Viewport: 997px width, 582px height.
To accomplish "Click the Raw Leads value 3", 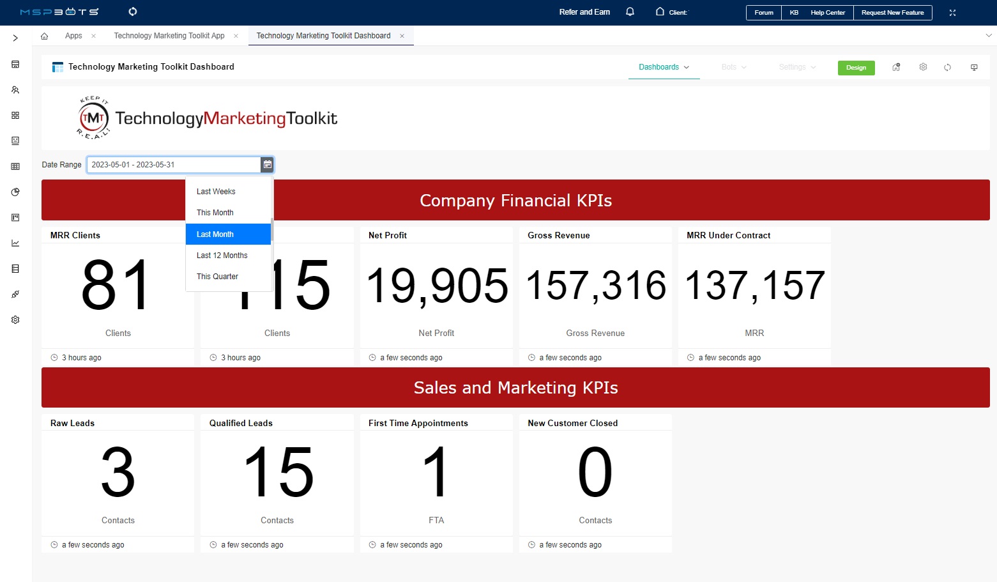I will 118,473.
